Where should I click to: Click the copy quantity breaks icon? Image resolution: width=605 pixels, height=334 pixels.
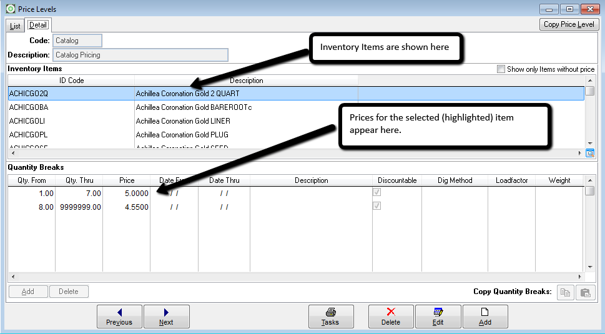[565, 292]
